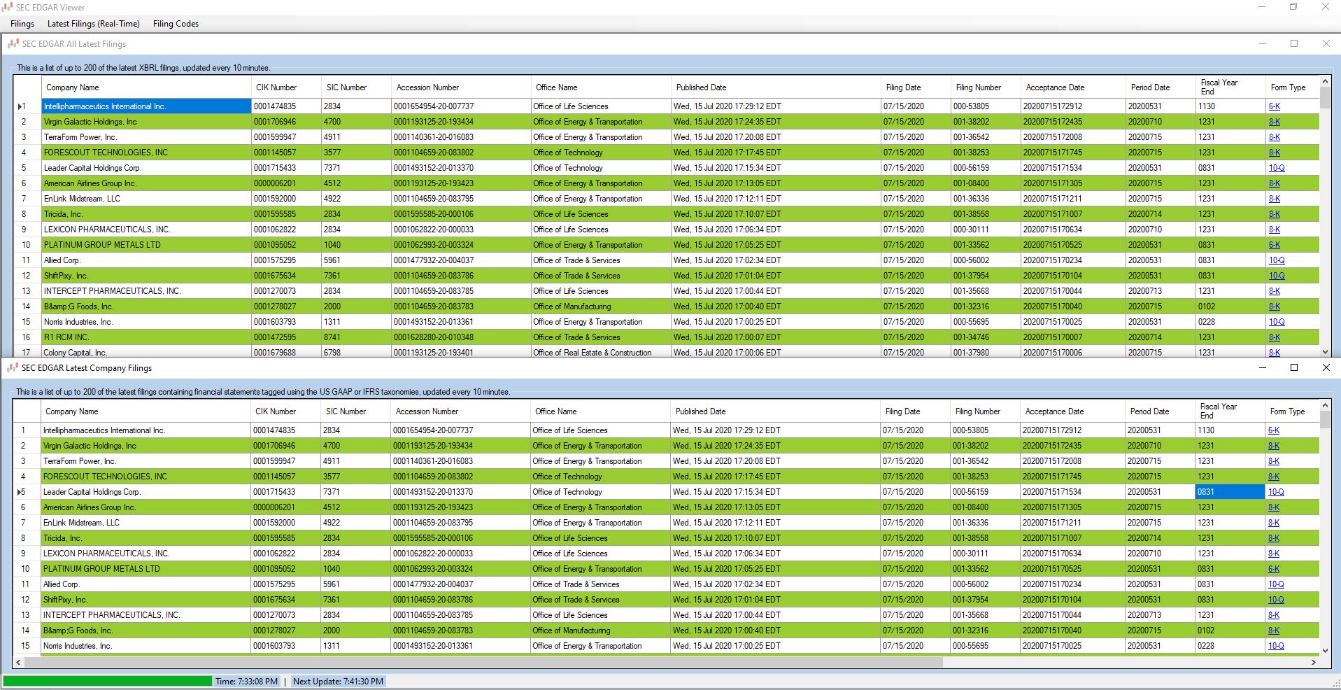Select EnLink Midstream, LLC cell in Latest Company Filings
Screen dimensions: 1341x690
[x=146, y=523]
